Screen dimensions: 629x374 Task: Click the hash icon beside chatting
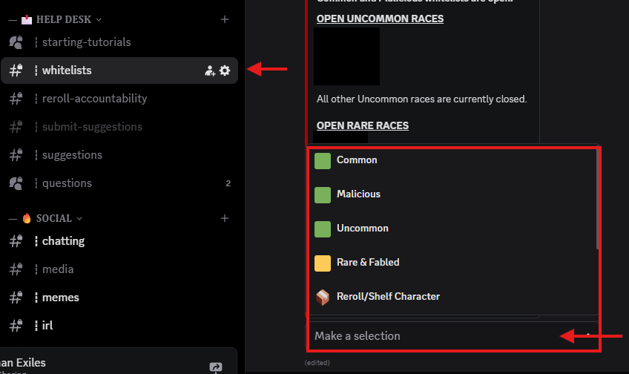click(16, 241)
